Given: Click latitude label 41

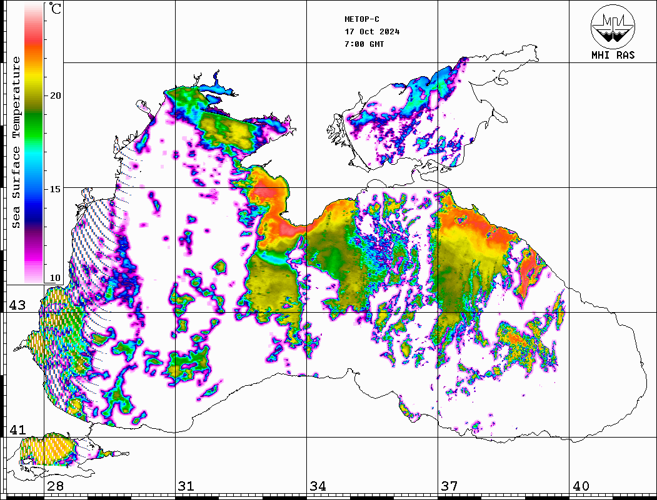Looking at the screenshot, I should [x=18, y=429].
